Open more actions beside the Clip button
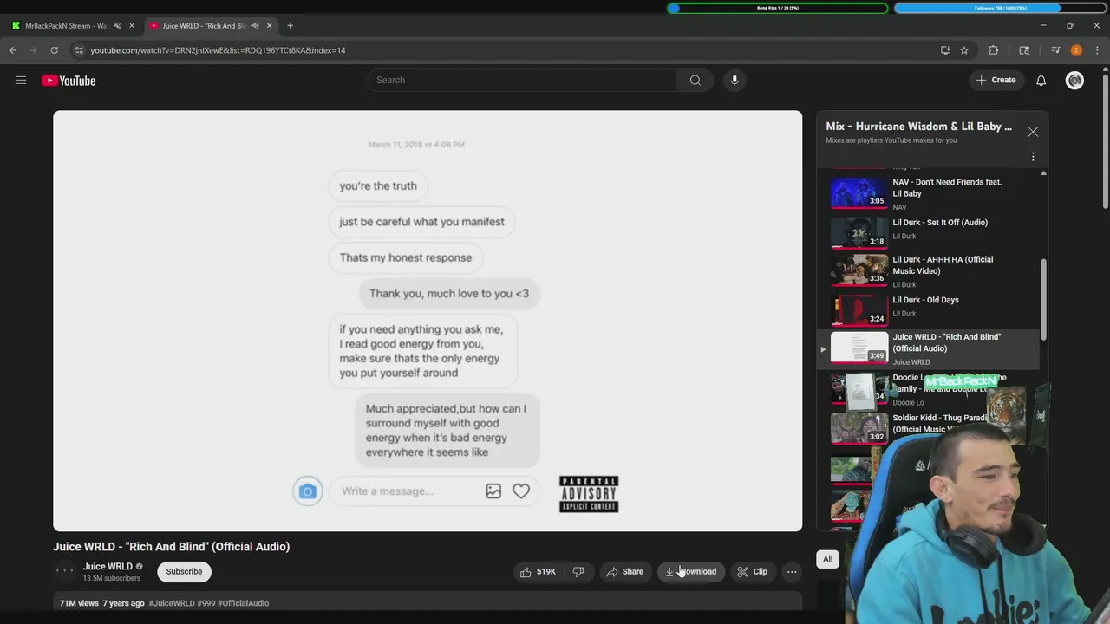Viewport: 1110px width, 624px height. pos(792,571)
